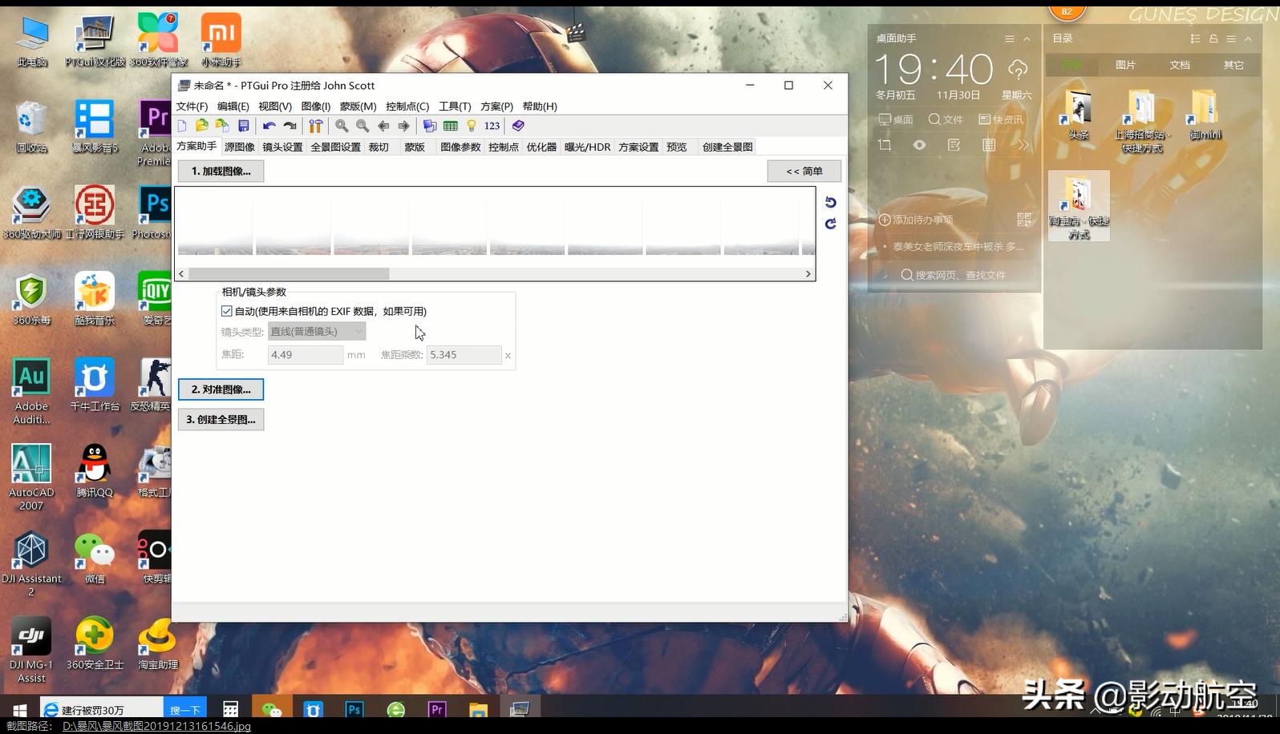Click the 123 numeric transform icon
This screenshot has width=1280, height=734.
[x=492, y=126]
